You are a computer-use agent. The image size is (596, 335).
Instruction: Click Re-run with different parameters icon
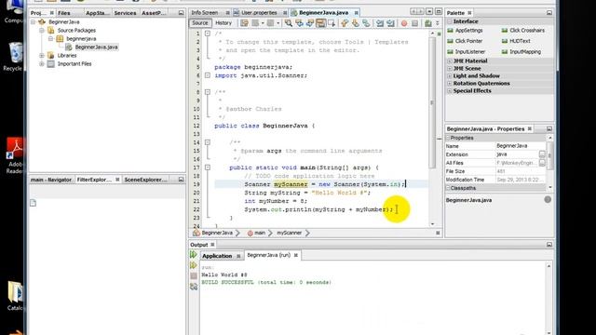click(x=194, y=264)
